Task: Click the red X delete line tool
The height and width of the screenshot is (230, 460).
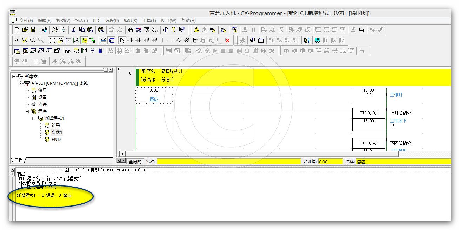Action: pos(227,40)
